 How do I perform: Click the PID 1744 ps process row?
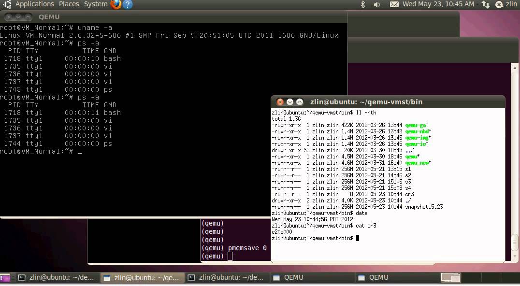tap(58, 143)
